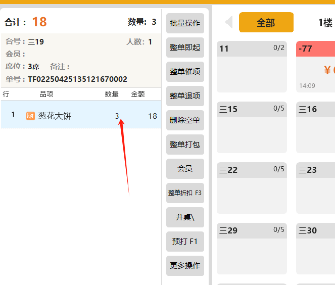Apply 整单折扣 F3 discount
The image size is (335, 285).
click(185, 193)
